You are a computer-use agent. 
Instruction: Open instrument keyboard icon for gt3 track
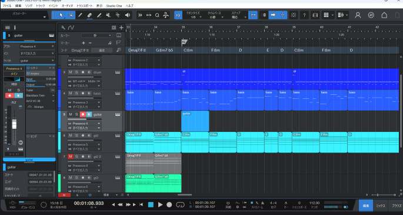[x=118, y=178]
